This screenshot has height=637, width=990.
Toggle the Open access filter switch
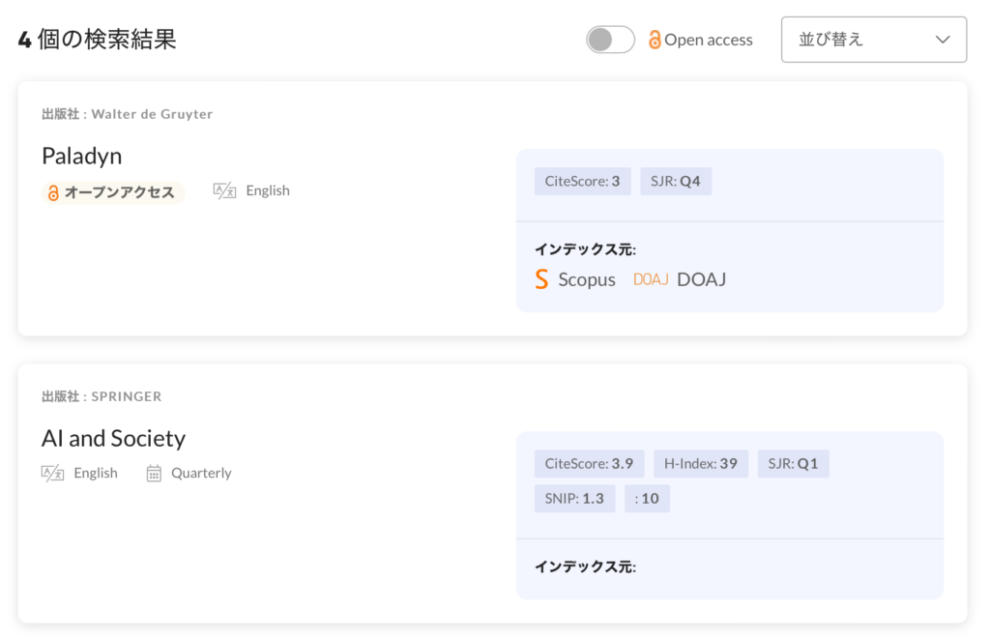coord(610,40)
